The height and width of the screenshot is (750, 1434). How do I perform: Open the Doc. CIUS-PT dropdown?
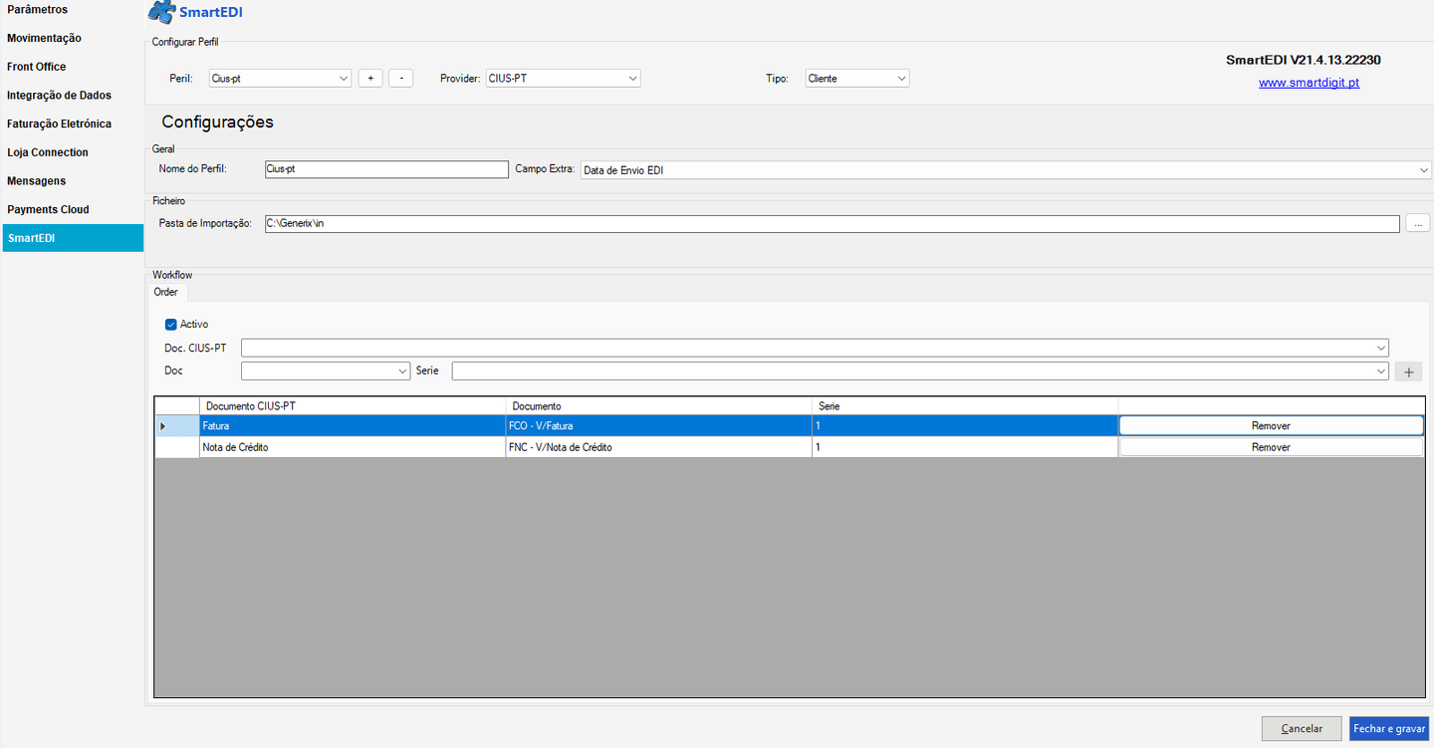coord(815,348)
